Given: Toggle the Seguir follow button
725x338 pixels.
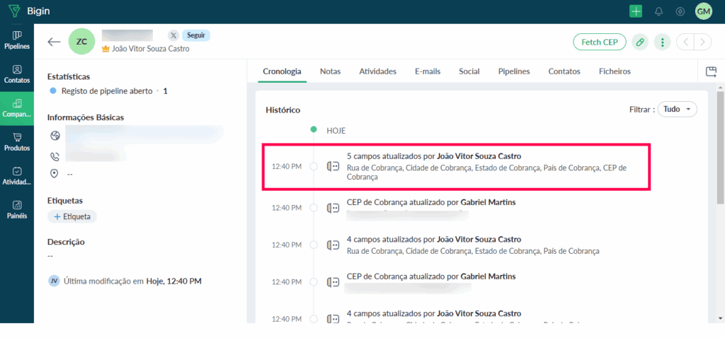Looking at the screenshot, I should (195, 35).
